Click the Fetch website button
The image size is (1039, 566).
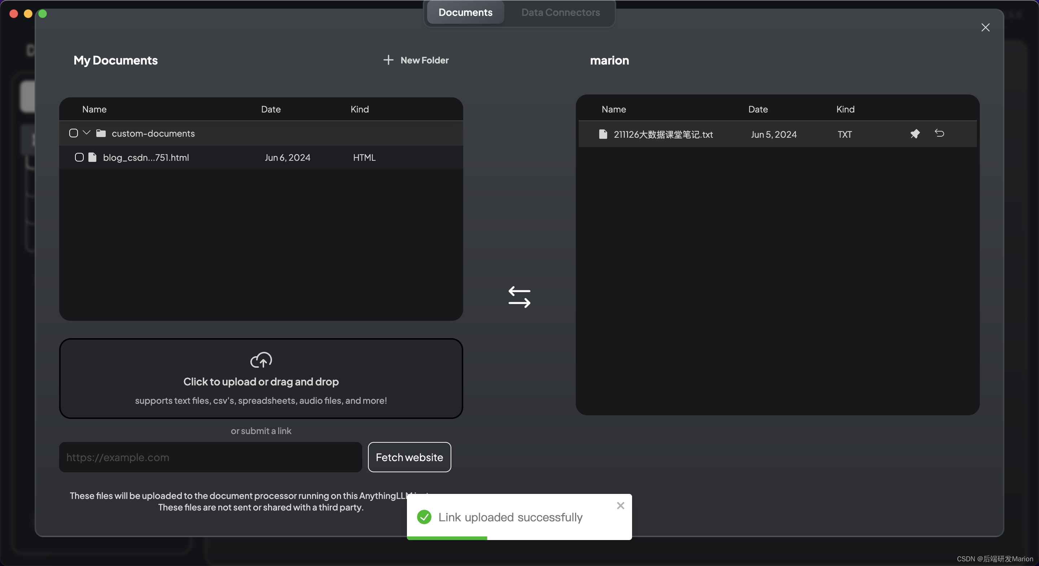click(409, 456)
